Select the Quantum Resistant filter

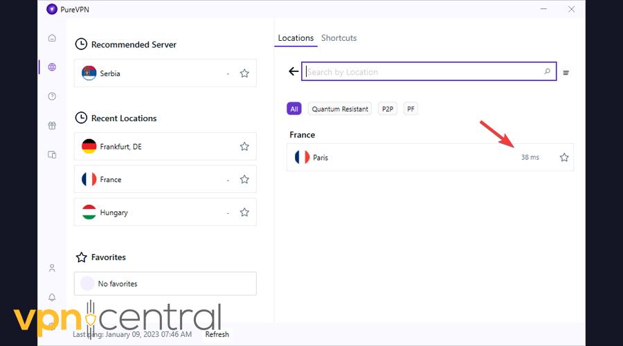tap(340, 109)
